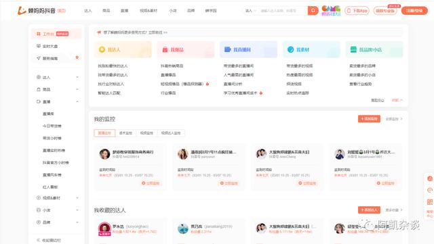
Task: Collapse the 直播 sidebar group chevron
Action: point(77,101)
